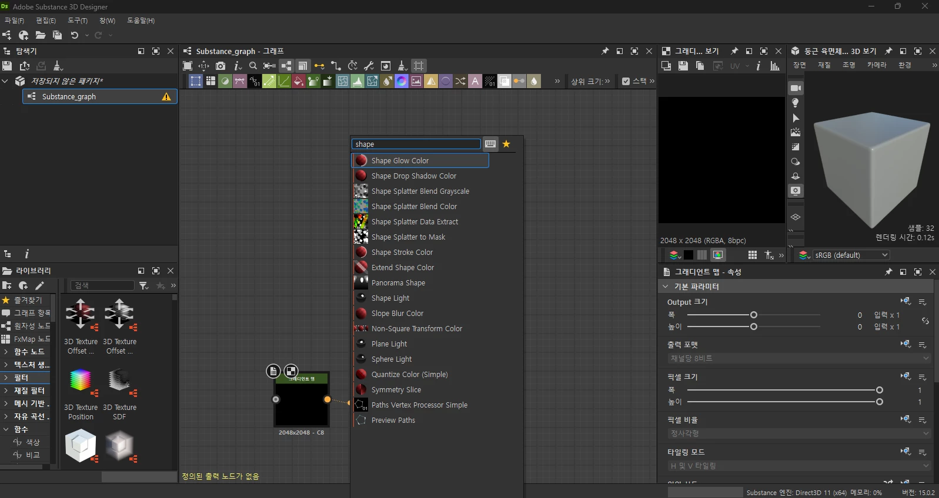Open the 도움말(H) menu

141,21
